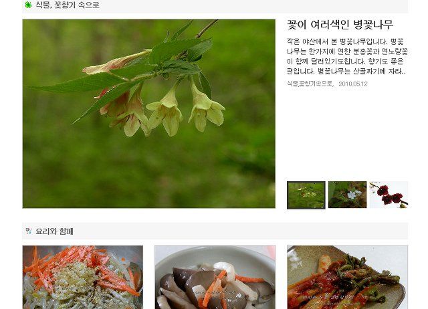The width and height of the screenshot is (428, 309).
Task: Click the brown stem at the top of the main photo
Action: (x=207, y=29)
